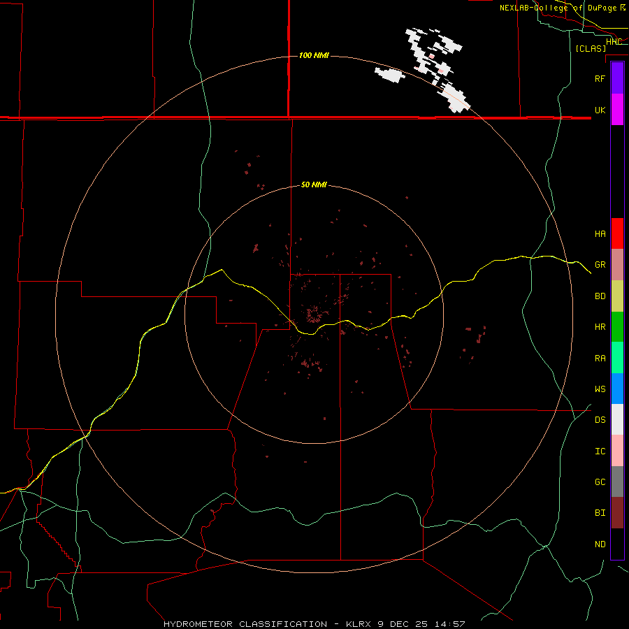629x629 pixels.
Task: Click the UK legend label
Action: click(600, 110)
